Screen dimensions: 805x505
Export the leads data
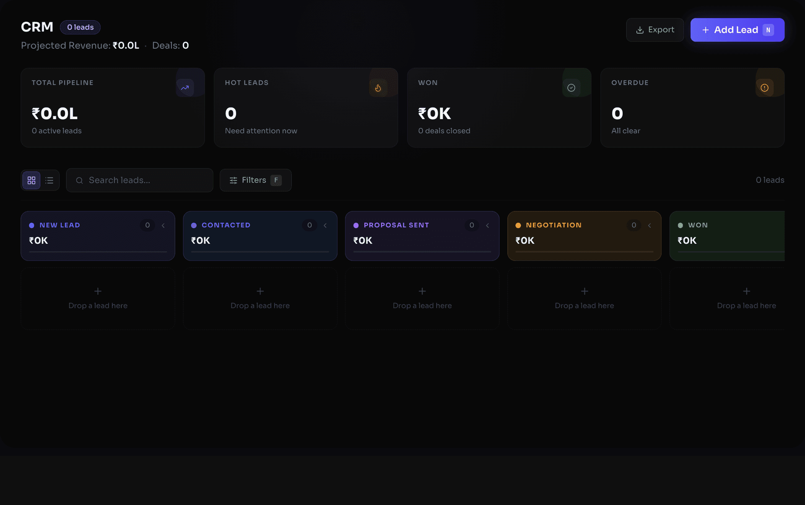655,30
